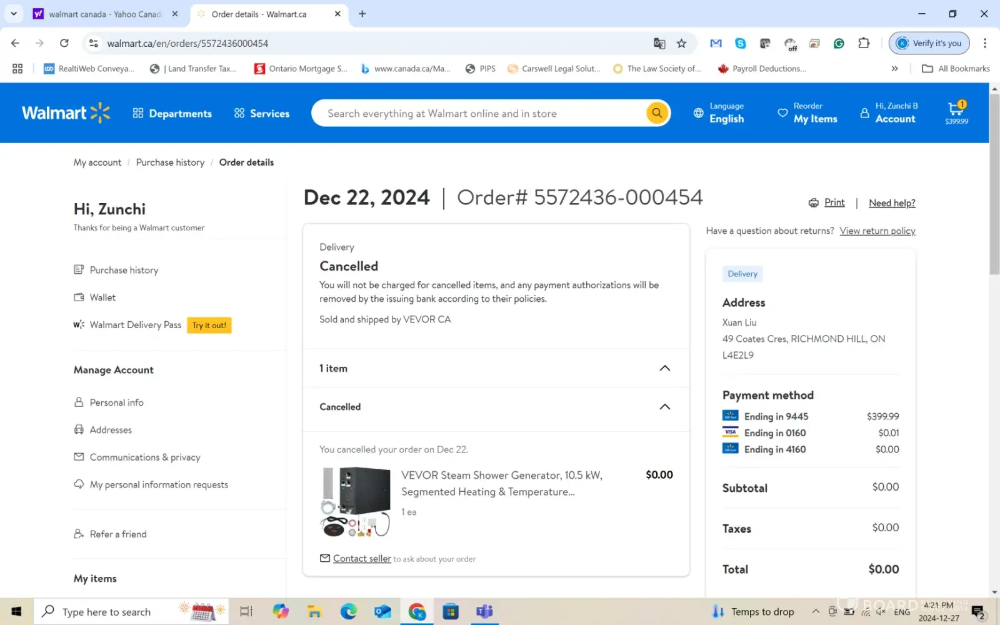Open Purchase history in the sidebar
Image resolution: width=1000 pixels, height=625 pixels.
click(124, 270)
